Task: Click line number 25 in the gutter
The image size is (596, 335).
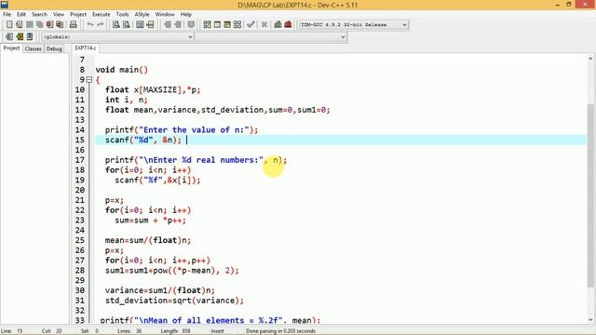Action: [x=80, y=240]
